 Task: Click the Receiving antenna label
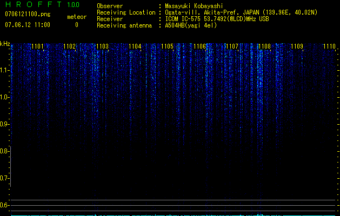[x=124, y=25]
